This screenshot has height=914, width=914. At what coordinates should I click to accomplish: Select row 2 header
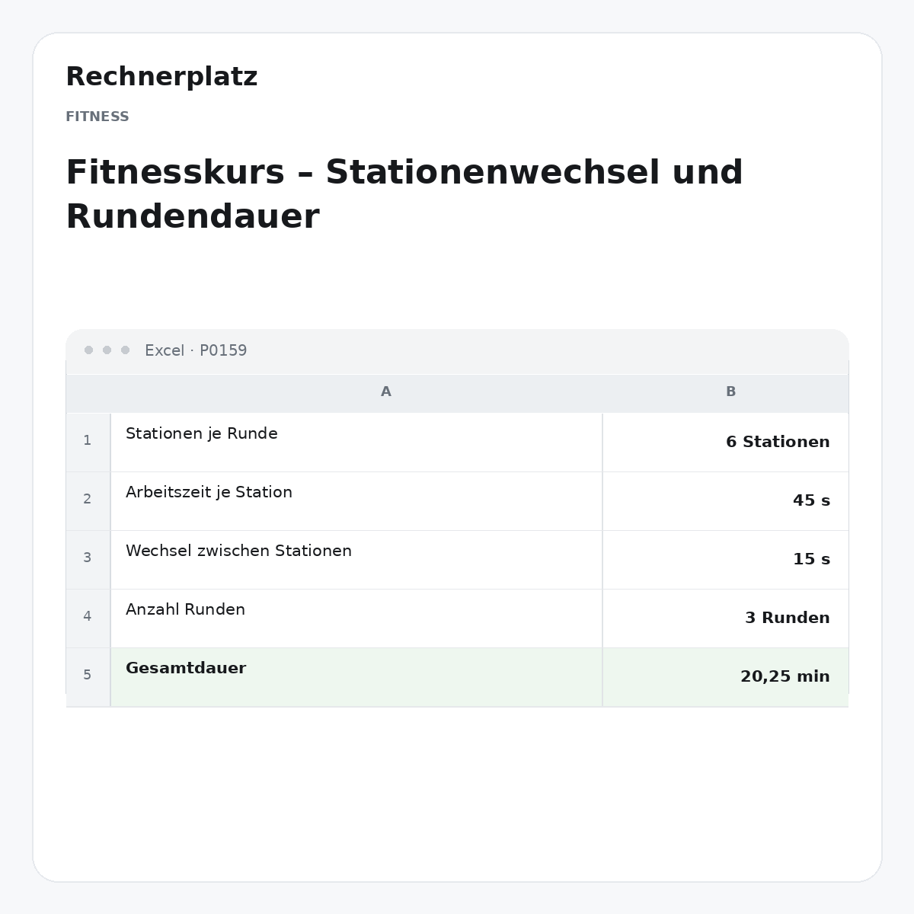(88, 500)
